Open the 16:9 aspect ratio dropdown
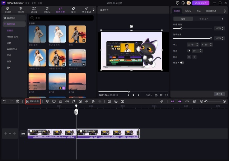 pyautogui.click(x=149, y=95)
